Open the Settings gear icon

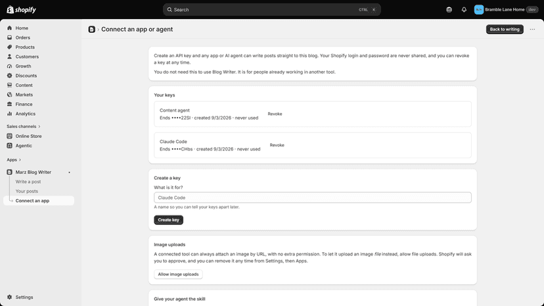(x=9, y=297)
